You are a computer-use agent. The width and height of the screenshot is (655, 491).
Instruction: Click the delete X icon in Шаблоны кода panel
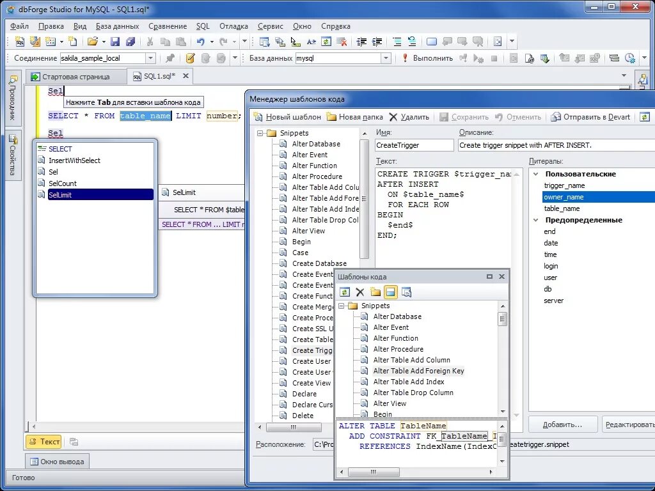pyautogui.click(x=360, y=292)
